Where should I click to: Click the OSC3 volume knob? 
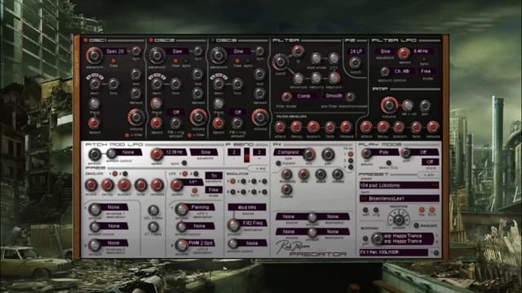[260, 117]
